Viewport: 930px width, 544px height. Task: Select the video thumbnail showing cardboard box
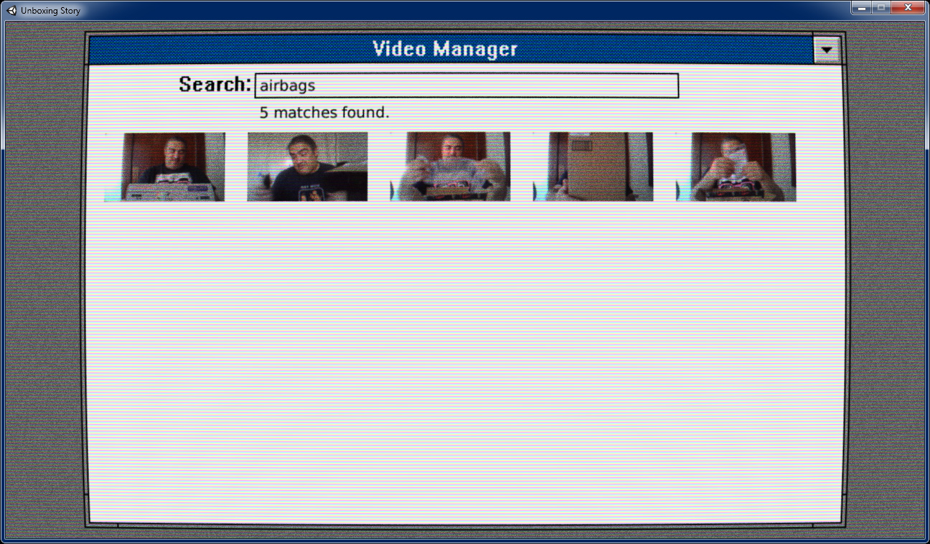593,167
